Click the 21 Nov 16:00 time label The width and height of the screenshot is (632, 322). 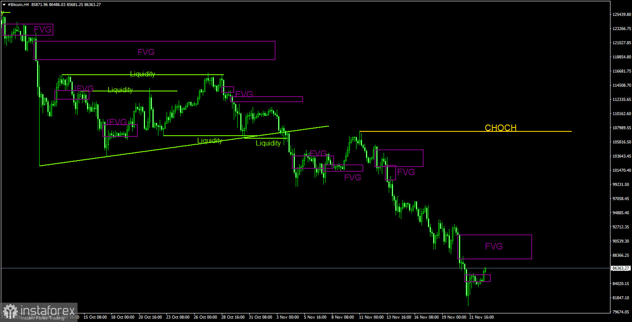[x=481, y=317]
